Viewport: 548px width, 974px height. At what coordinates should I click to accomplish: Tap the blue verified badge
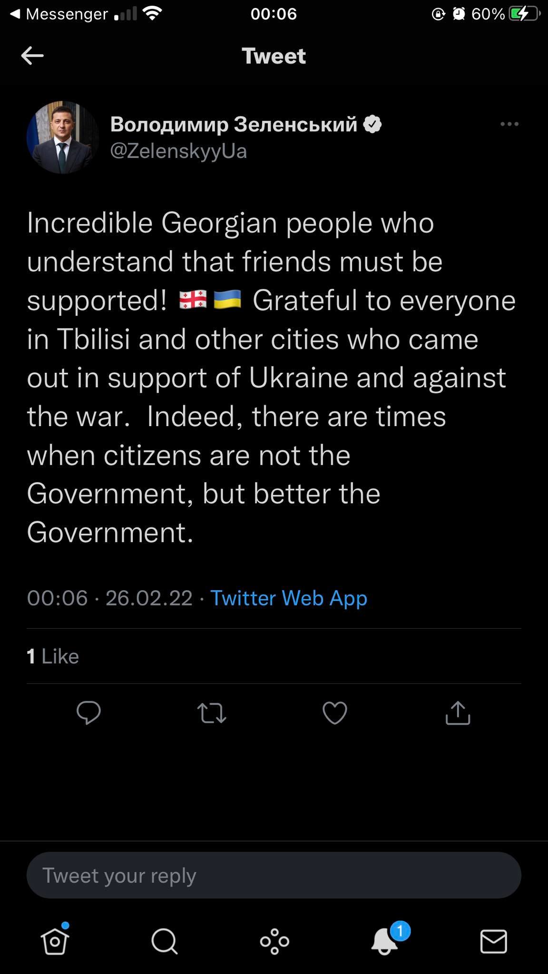372,124
